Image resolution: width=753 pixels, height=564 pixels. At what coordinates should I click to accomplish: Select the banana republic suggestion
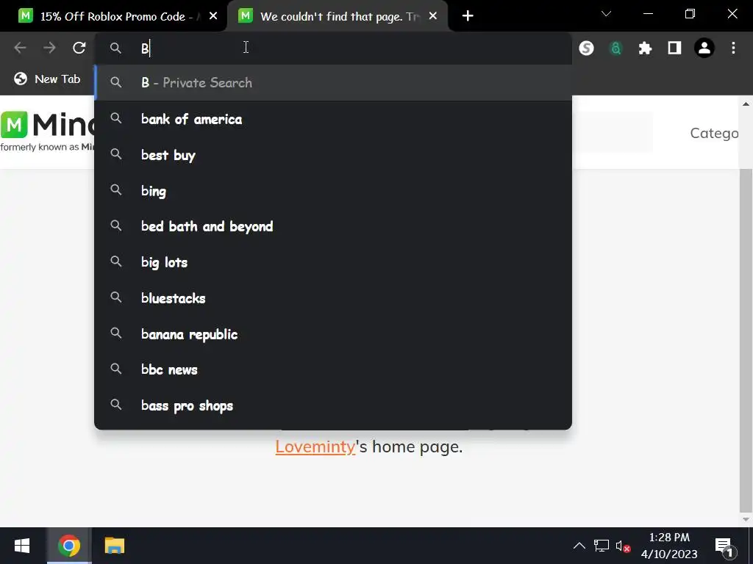(333, 334)
